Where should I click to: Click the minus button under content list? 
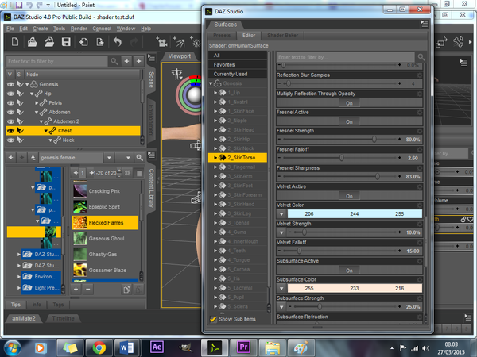88,289
